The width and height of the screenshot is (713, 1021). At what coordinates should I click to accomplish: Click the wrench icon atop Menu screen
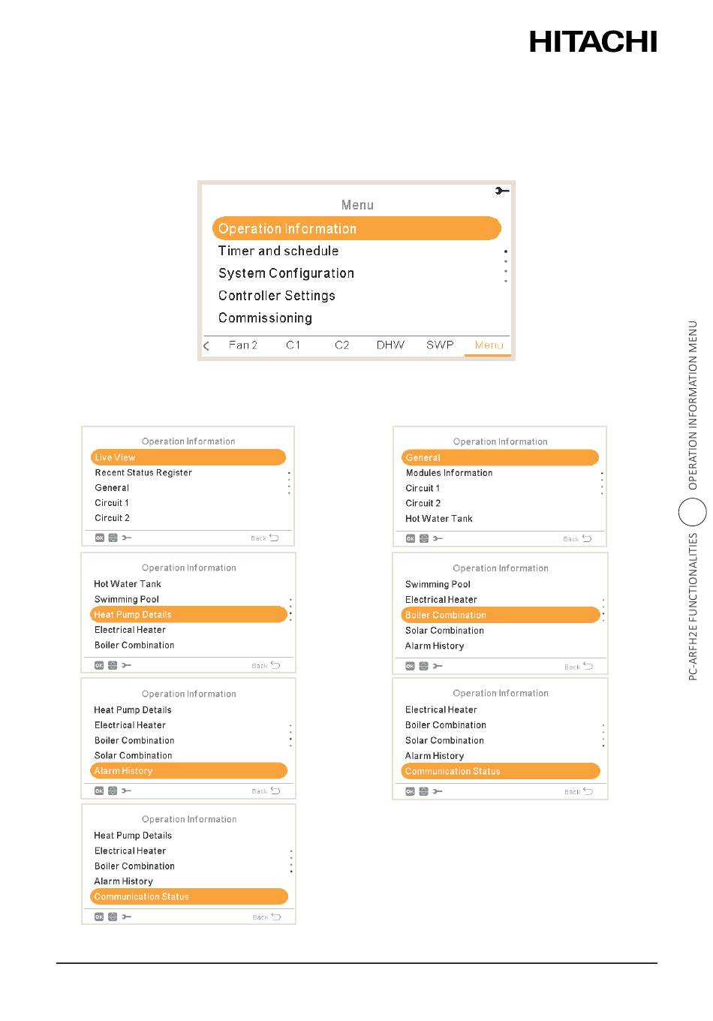(x=502, y=191)
